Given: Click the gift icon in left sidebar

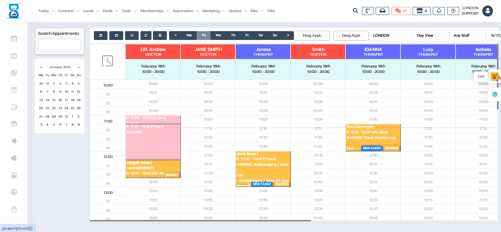Looking at the screenshot, I should 14,124.
